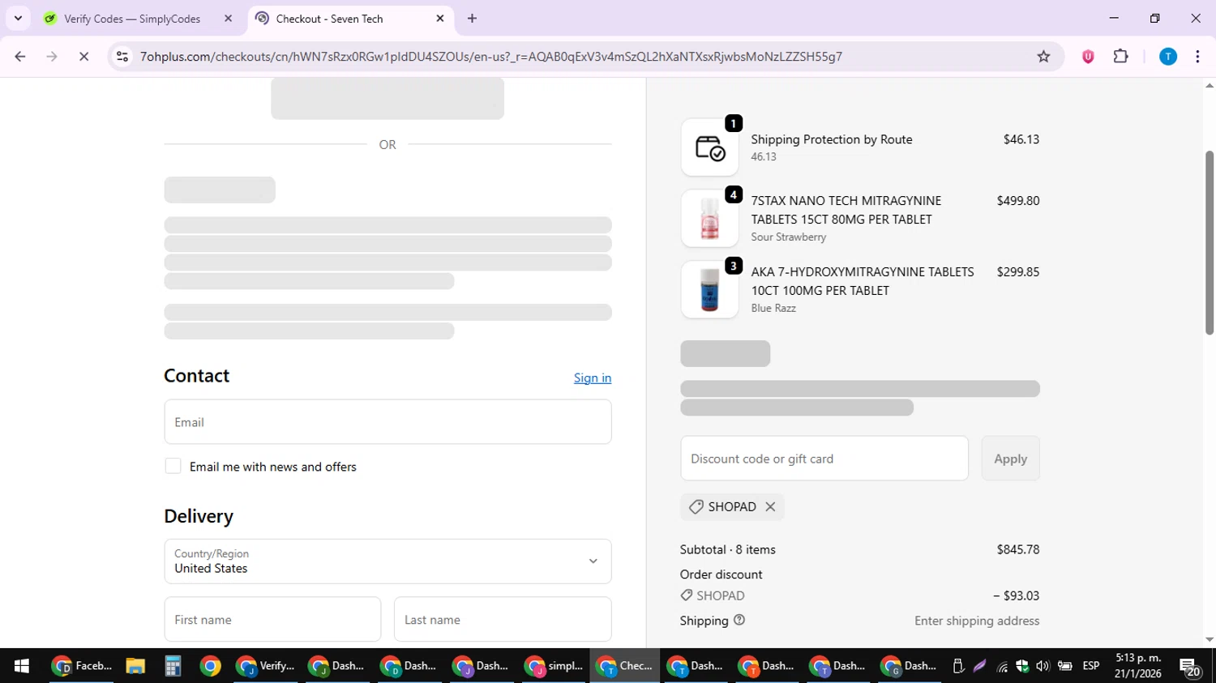Click the $499.80 price text

1018,201
